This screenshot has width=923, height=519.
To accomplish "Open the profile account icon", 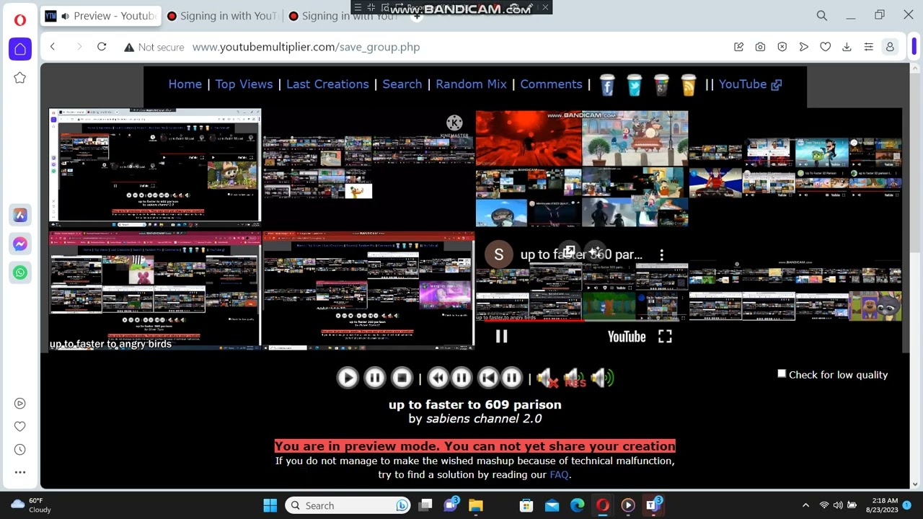I will coord(890,47).
